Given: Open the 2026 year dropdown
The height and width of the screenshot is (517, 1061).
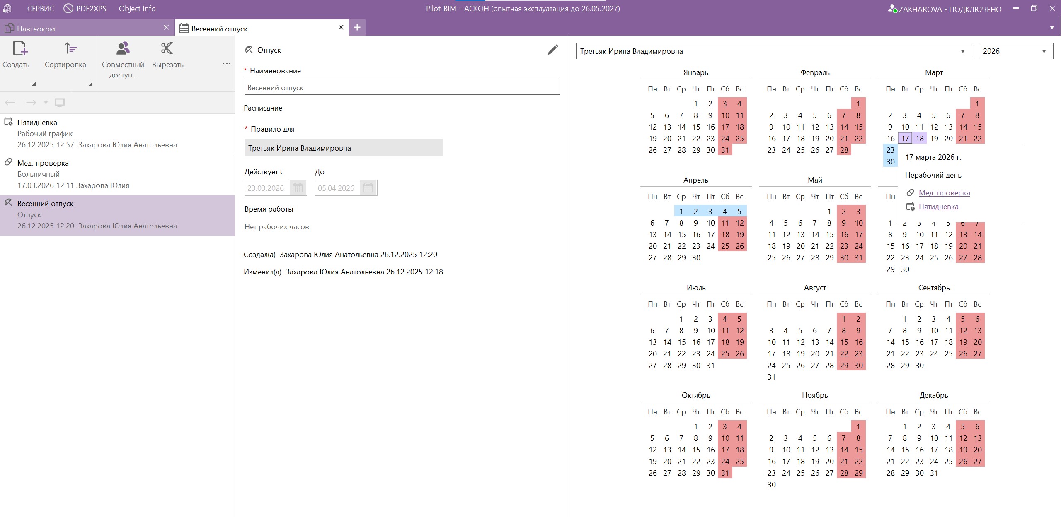Looking at the screenshot, I should pos(1044,51).
